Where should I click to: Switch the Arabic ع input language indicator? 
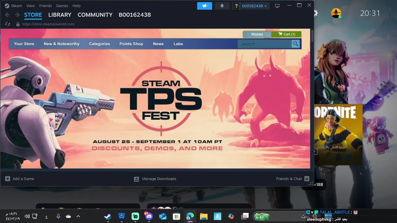point(47,216)
